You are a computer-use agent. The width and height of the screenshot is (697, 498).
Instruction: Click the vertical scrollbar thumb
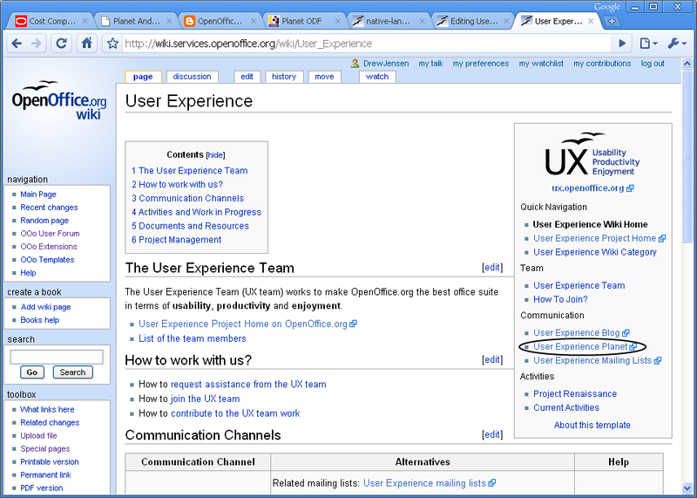click(687, 156)
